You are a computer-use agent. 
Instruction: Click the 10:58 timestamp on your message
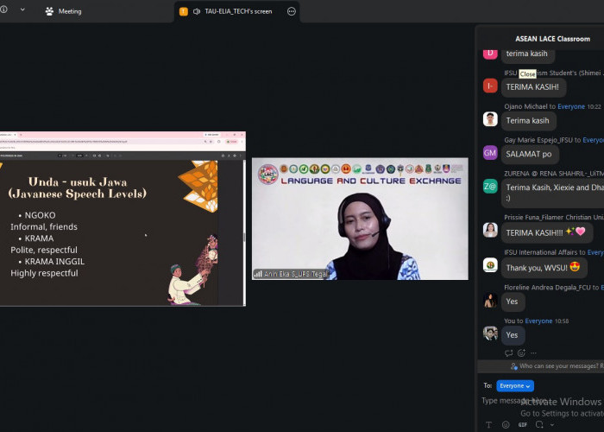tap(562, 321)
